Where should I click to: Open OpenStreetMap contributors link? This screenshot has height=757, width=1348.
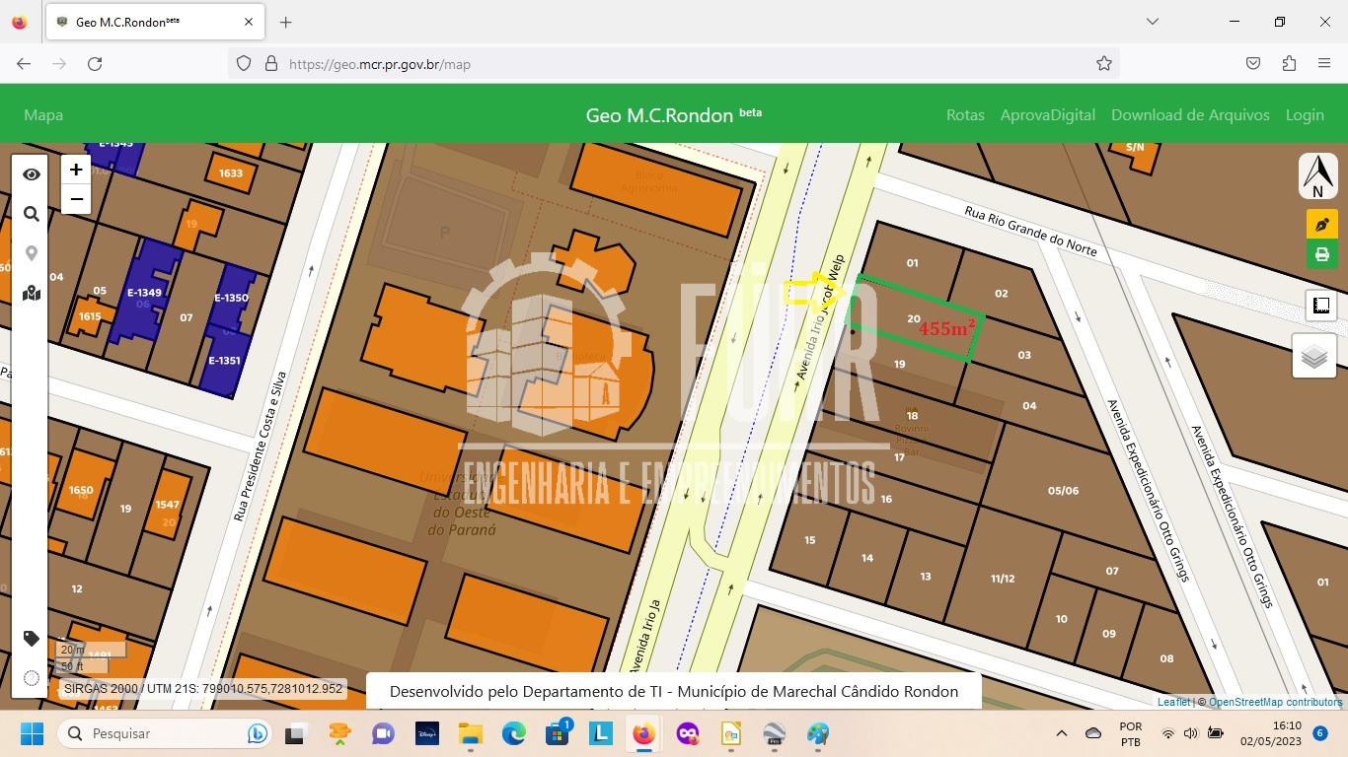pyautogui.click(x=1275, y=702)
